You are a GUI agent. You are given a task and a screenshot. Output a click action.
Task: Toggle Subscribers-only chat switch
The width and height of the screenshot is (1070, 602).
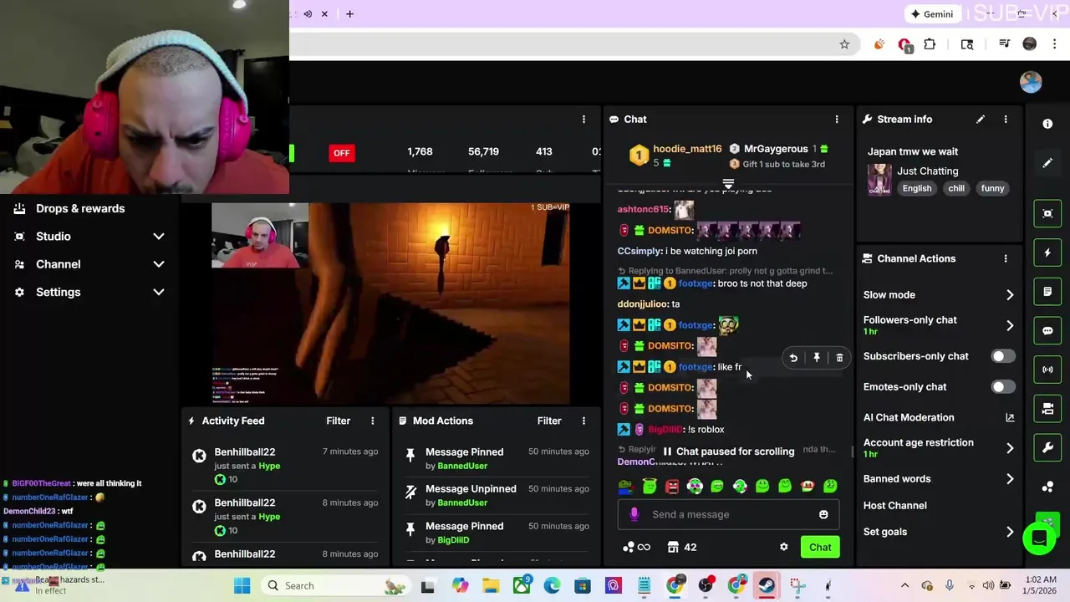[x=1002, y=356]
